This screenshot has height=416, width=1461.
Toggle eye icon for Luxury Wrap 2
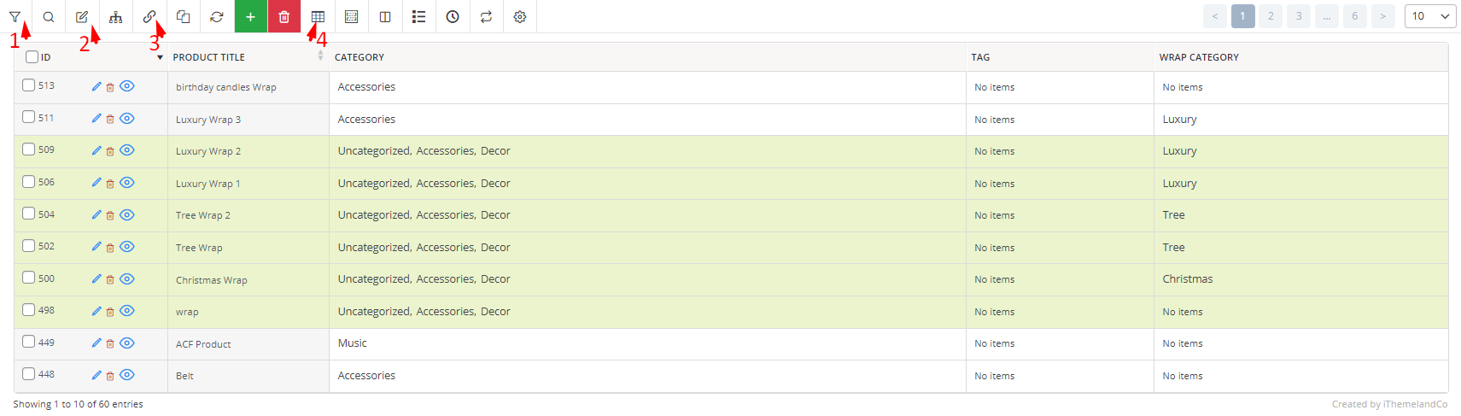127,150
